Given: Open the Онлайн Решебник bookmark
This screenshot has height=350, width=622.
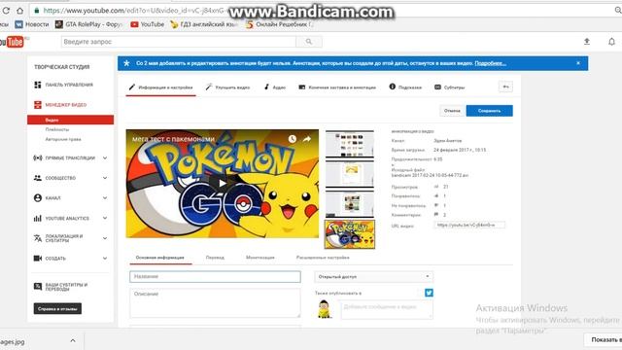Looking at the screenshot, I should coord(279,24).
